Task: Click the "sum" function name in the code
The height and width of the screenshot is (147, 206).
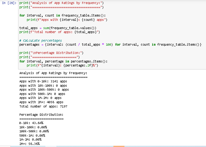Action: tap(46, 28)
